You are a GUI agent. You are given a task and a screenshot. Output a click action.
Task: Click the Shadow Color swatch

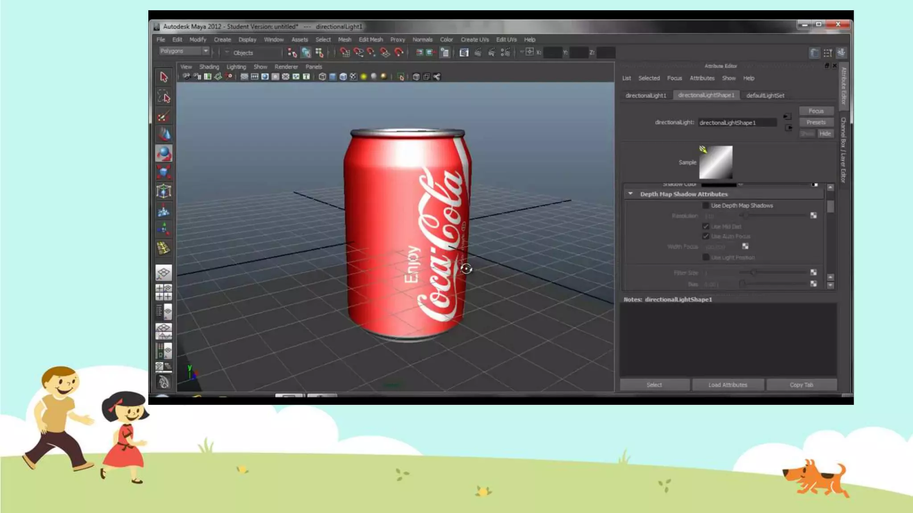[718, 184]
